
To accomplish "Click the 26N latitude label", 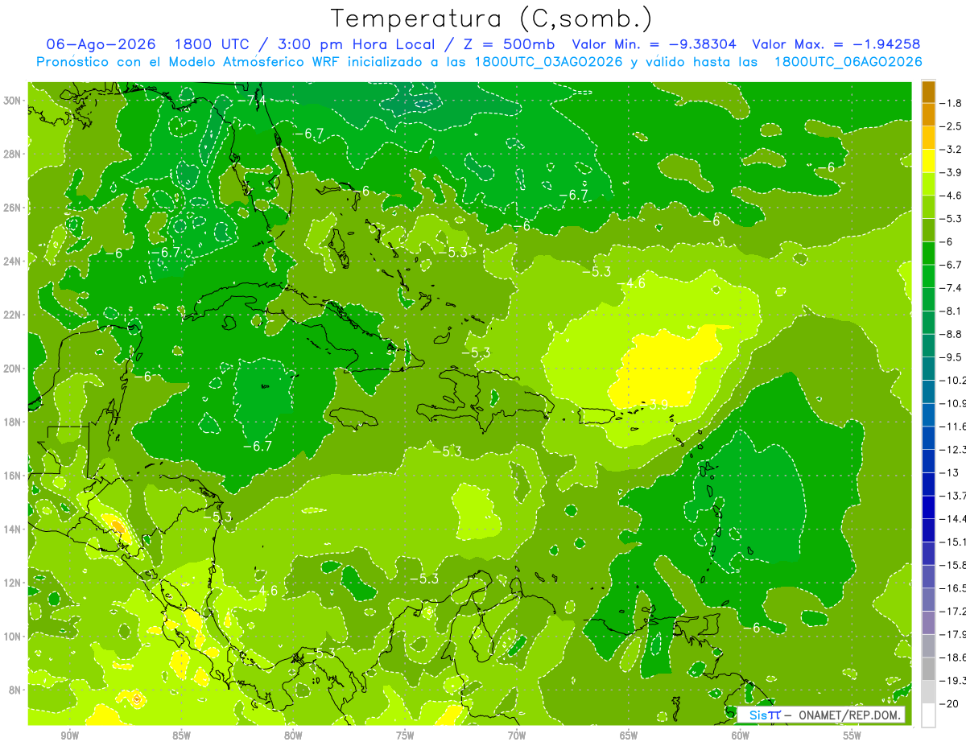I will coord(14,208).
